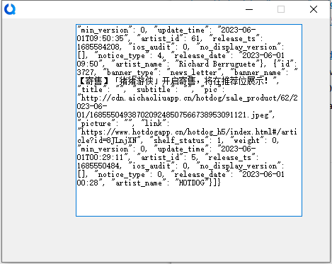Click the release_ts value 1685584208
This screenshot has height=264, width=332.
click(98, 47)
